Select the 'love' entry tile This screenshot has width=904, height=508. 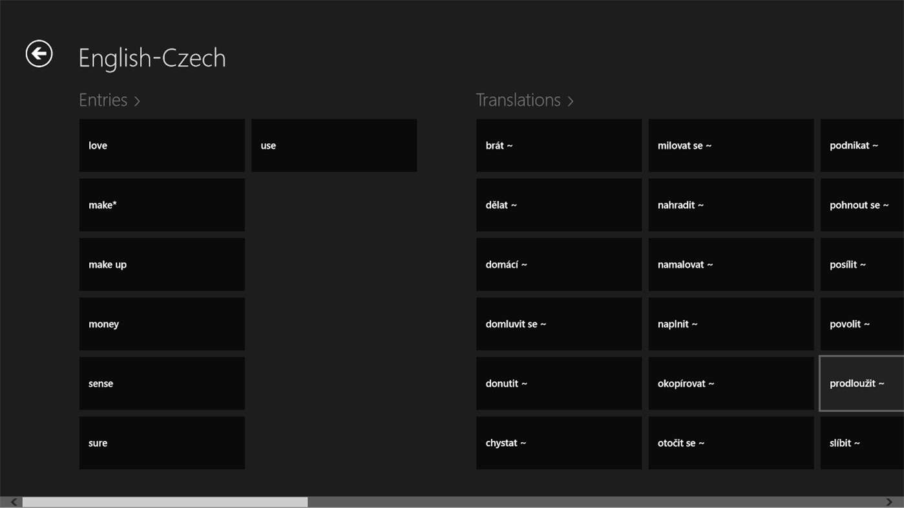pyautogui.click(x=162, y=145)
